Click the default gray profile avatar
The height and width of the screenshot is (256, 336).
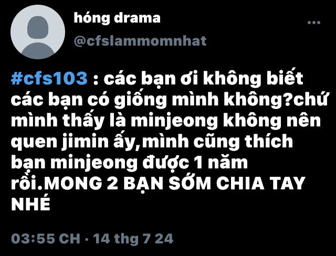pos(38,32)
